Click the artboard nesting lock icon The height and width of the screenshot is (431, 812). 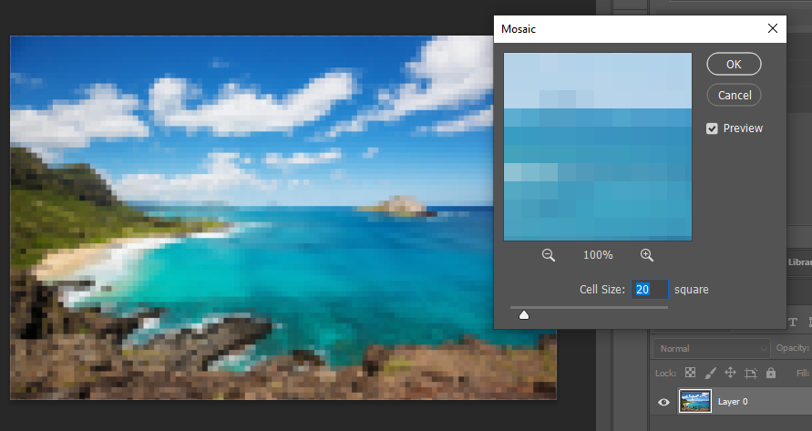click(751, 374)
